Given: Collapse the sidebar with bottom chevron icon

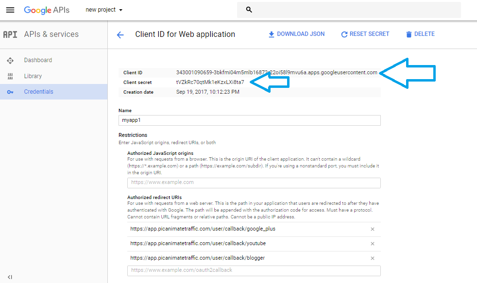Looking at the screenshot, I should point(10,277).
